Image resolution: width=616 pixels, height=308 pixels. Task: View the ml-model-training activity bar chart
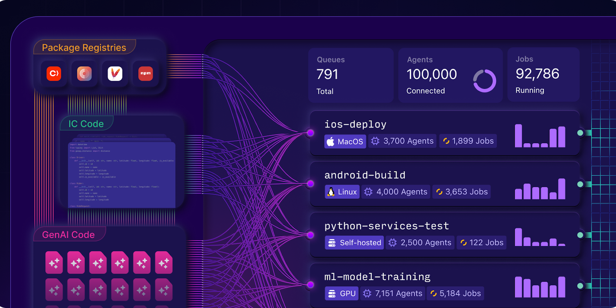540,287
